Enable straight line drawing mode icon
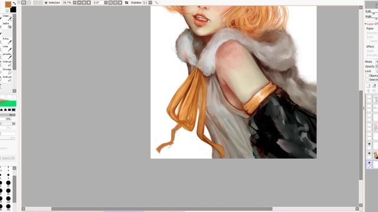This screenshot has width=378, height=212. click(157, 2)
